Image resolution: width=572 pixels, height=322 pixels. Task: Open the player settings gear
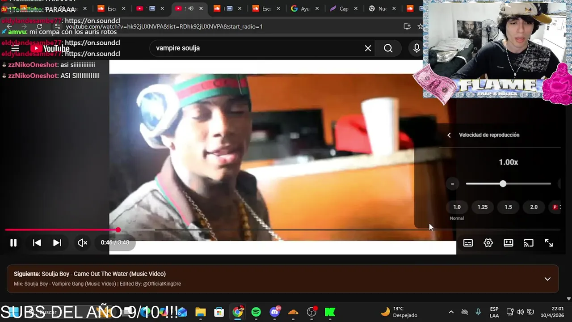(x=488, y=243)
